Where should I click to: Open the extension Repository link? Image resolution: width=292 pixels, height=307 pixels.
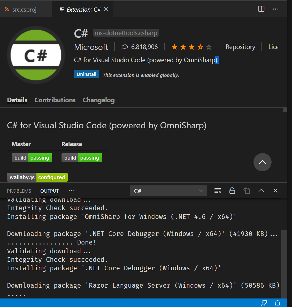240,47
